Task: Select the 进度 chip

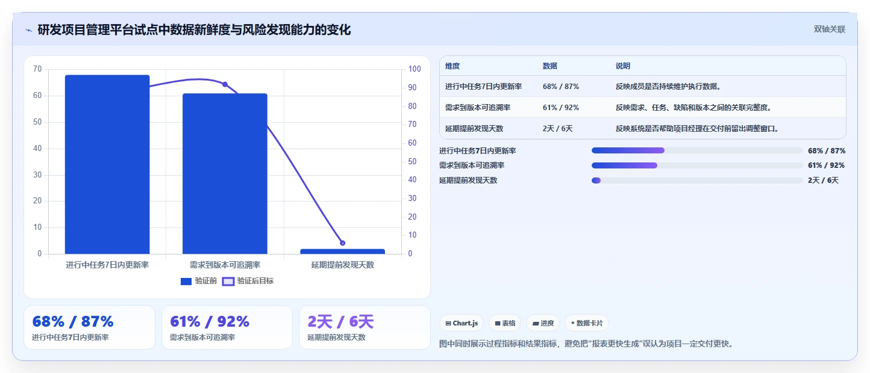Action: click(543, 323)
